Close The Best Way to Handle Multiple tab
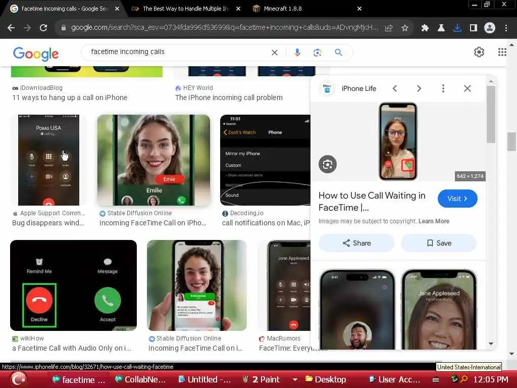Image resolution: width=517 pixels, height=388 pixels. coord(238,9)
